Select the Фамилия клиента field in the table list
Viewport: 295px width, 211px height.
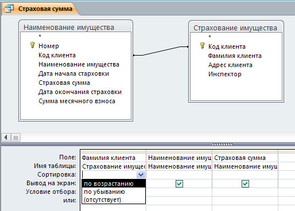(x=235, y=56)
